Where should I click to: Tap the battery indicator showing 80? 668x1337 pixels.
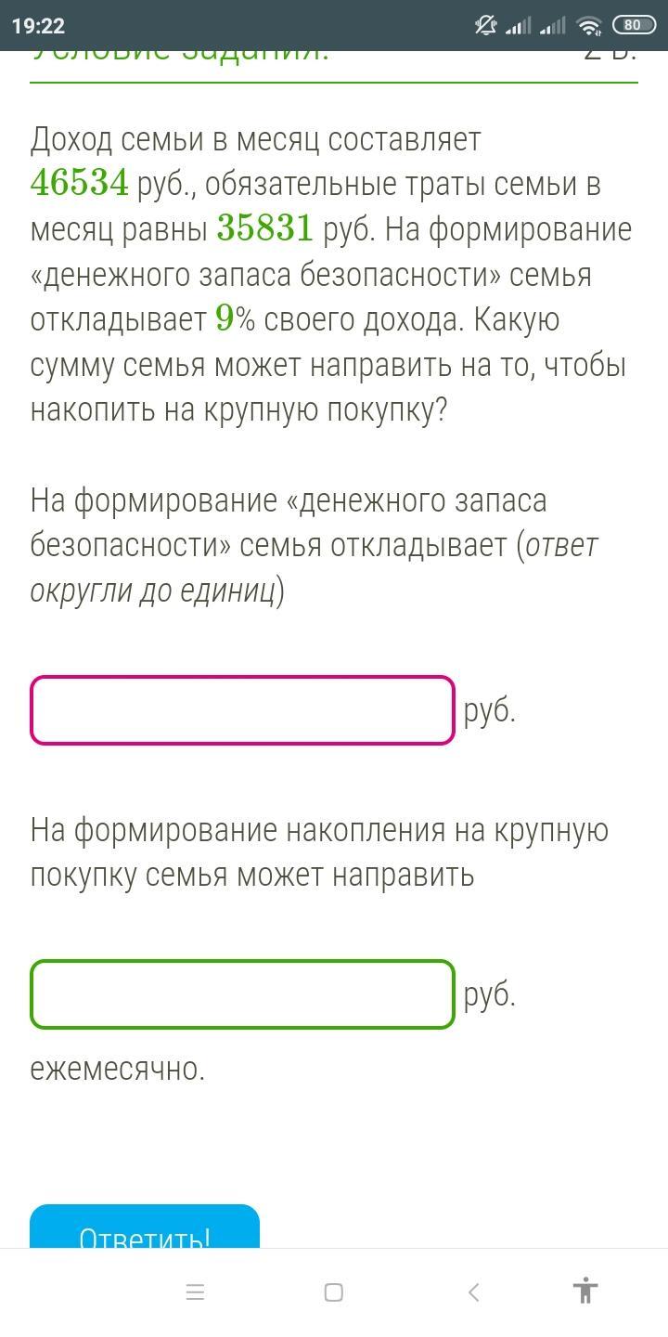[x=632, y=26]
